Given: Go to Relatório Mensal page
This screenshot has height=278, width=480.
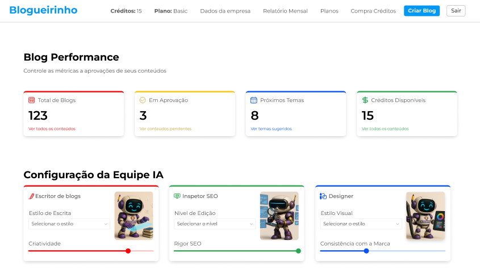Looking at the screenshot, I should [285, 11].
